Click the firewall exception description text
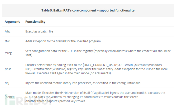177x107 pixels. coord(63,41)
